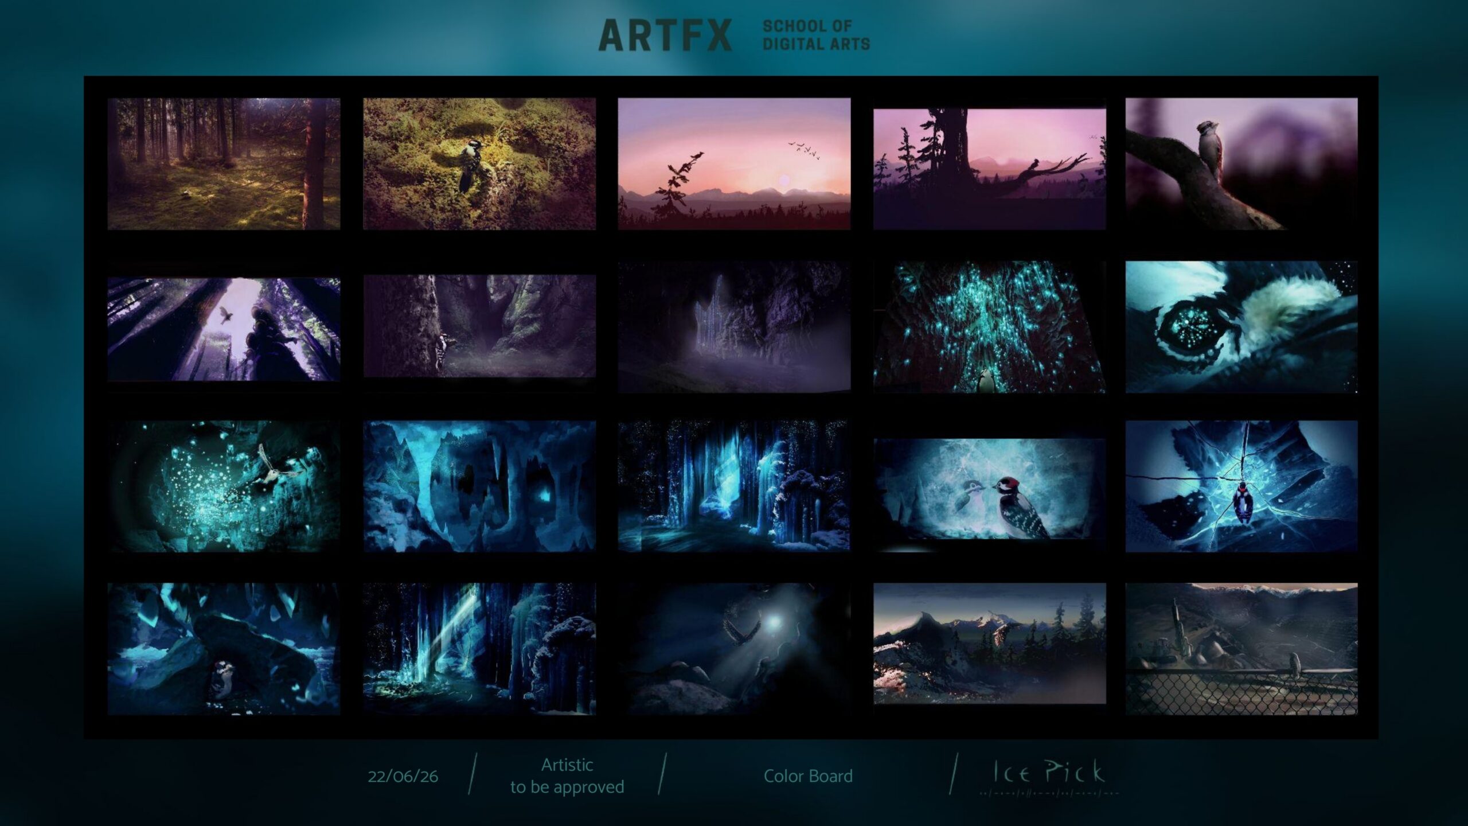Click the bird eye close-up thumbnail
Viewport: 1468px width, 826px height.
(1241, 327)
